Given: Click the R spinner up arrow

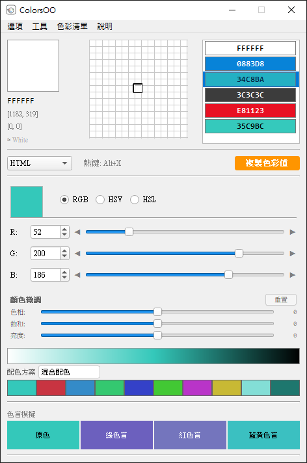Looking at the screenshot, I should click(x=64, y=229).
